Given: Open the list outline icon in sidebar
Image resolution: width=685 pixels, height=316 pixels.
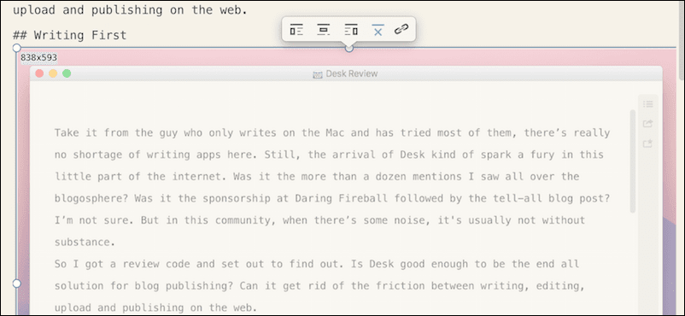Looking at the screenshot, I should [648, 104].
